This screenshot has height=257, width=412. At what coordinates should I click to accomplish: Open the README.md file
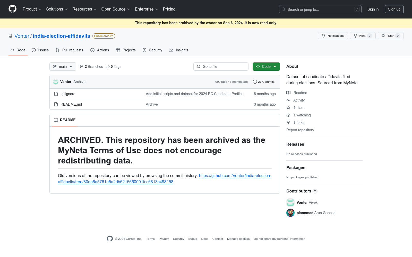(x=71, y=104)
